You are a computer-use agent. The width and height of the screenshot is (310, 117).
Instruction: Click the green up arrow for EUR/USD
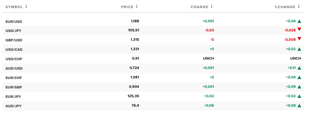299,21
